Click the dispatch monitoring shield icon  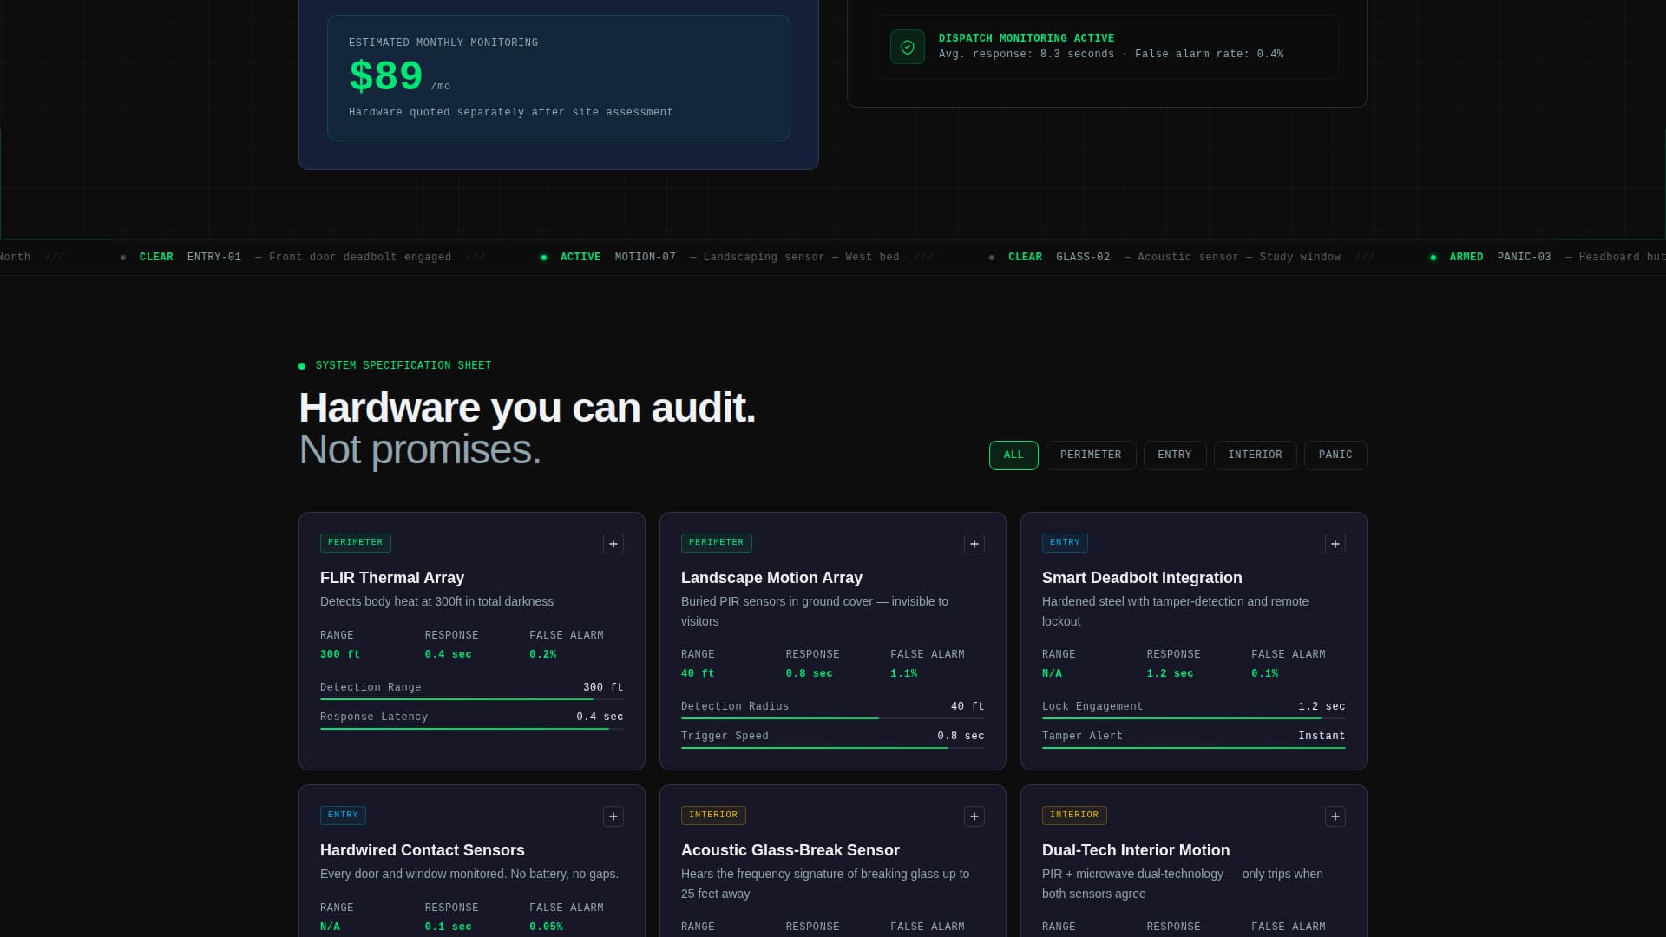click(x=907, y=48)
